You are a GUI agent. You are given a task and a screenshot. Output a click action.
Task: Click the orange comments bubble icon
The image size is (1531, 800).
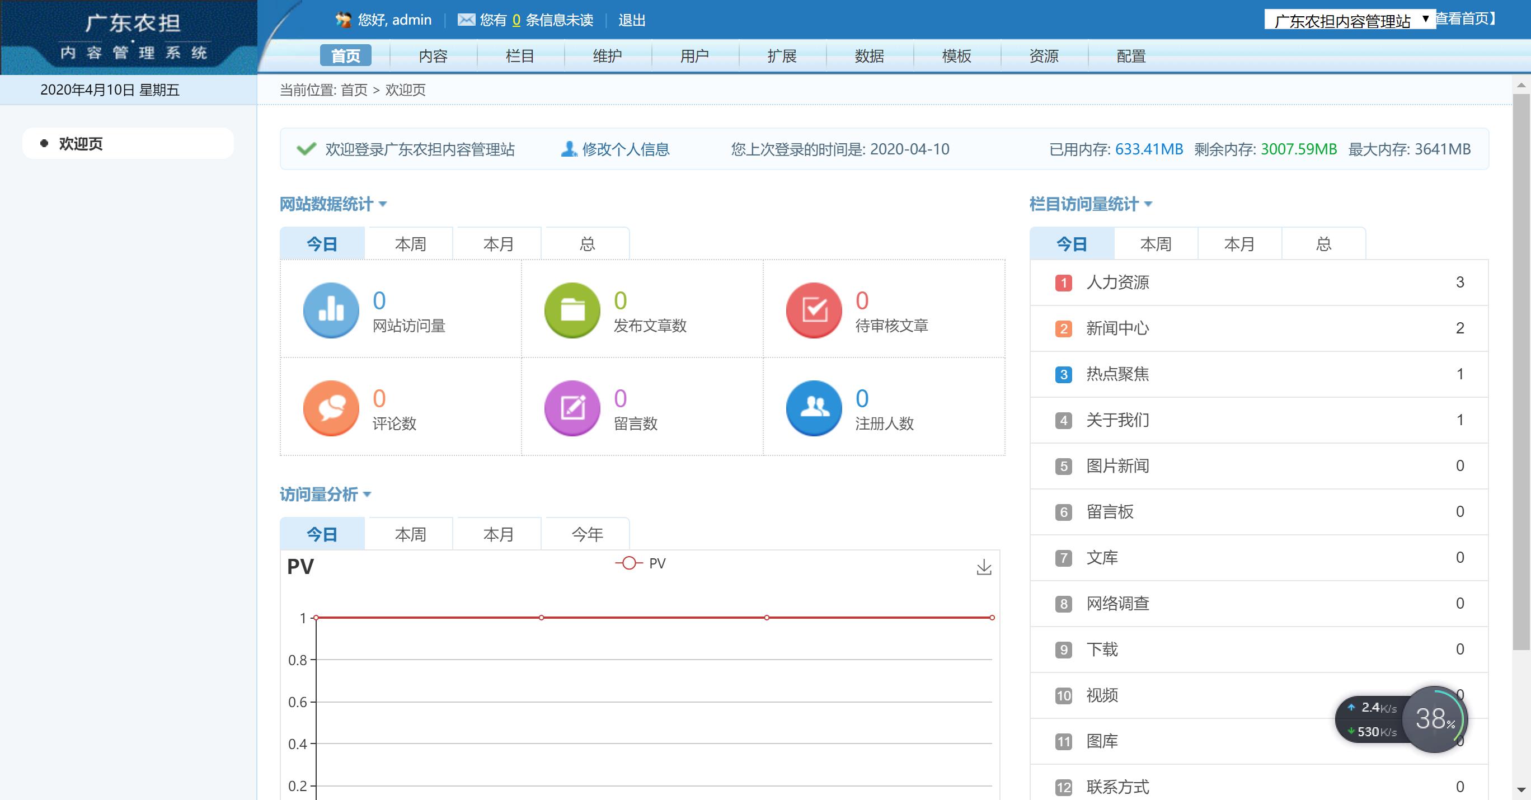tap(331, 408)
